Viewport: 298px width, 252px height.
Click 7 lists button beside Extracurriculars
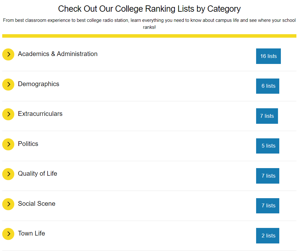click(x=267, y=116)
